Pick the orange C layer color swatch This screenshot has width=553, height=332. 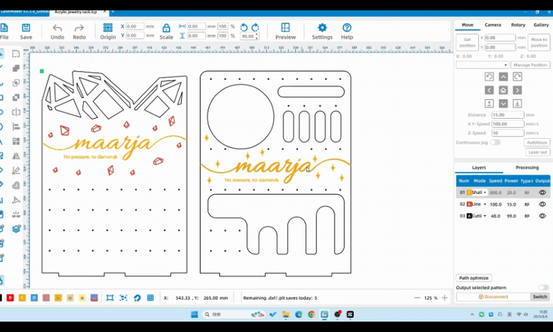(x=22, y=298)
